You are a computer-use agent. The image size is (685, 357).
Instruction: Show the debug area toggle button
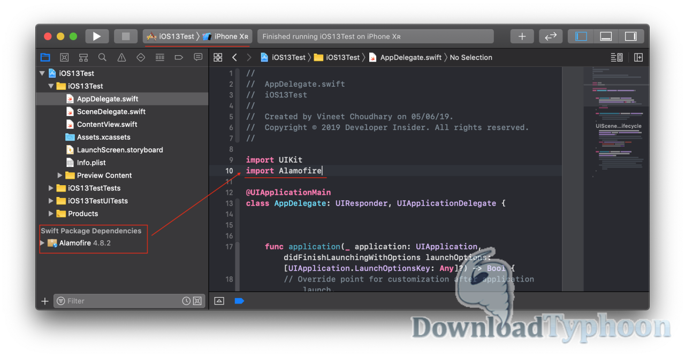click(219, 301)
